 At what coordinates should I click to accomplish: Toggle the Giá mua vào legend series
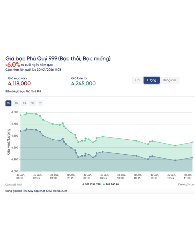91,184
